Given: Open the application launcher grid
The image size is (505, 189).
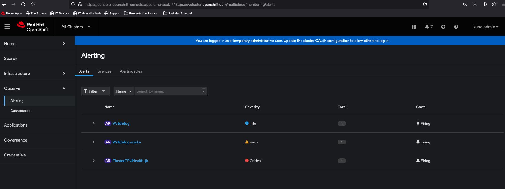Looking at the screenshot, I should click(x=414, y=27).
